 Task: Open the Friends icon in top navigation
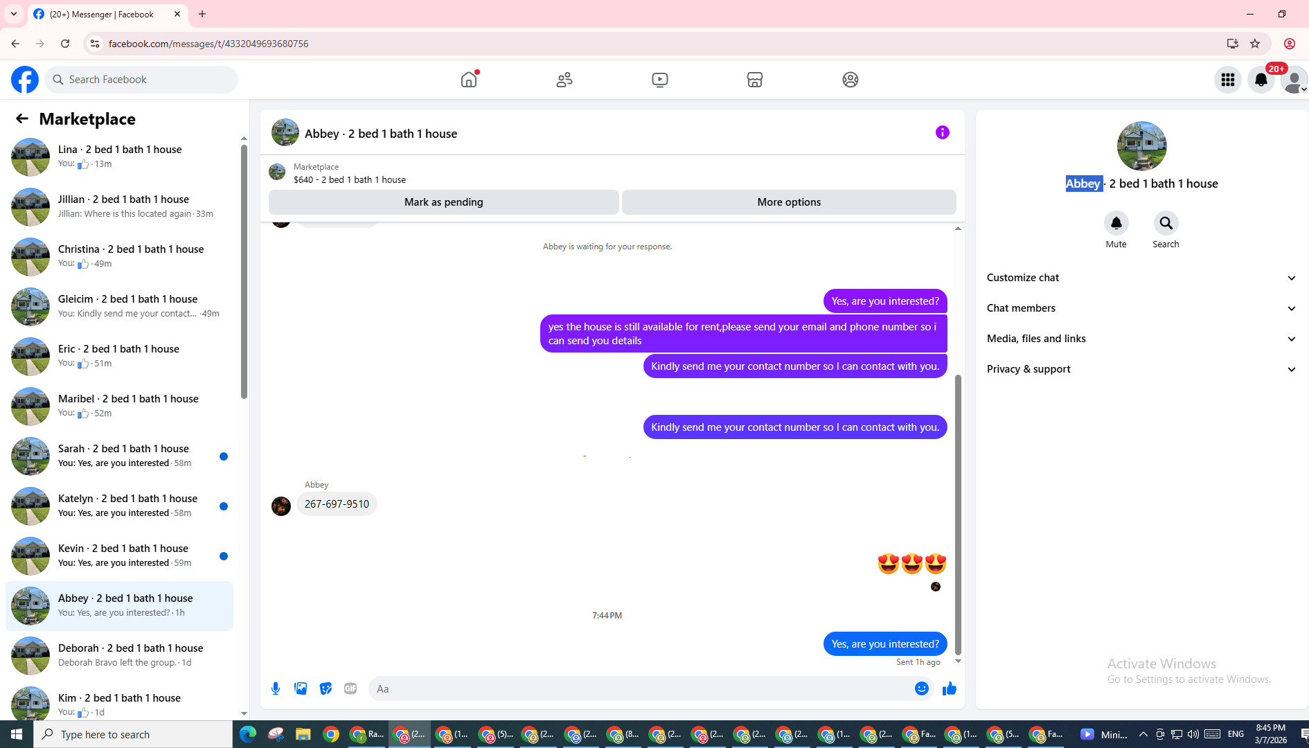click(564, 80)
